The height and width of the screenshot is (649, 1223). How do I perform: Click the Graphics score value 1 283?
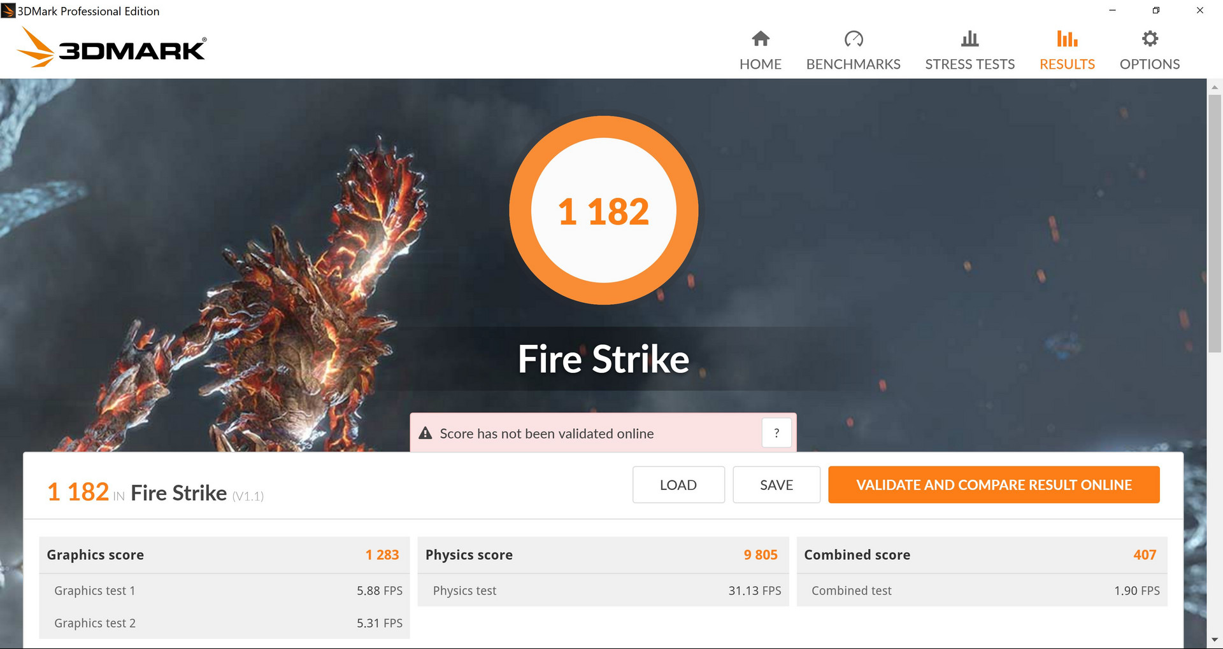pyautogui.click(x=382, y=555)
